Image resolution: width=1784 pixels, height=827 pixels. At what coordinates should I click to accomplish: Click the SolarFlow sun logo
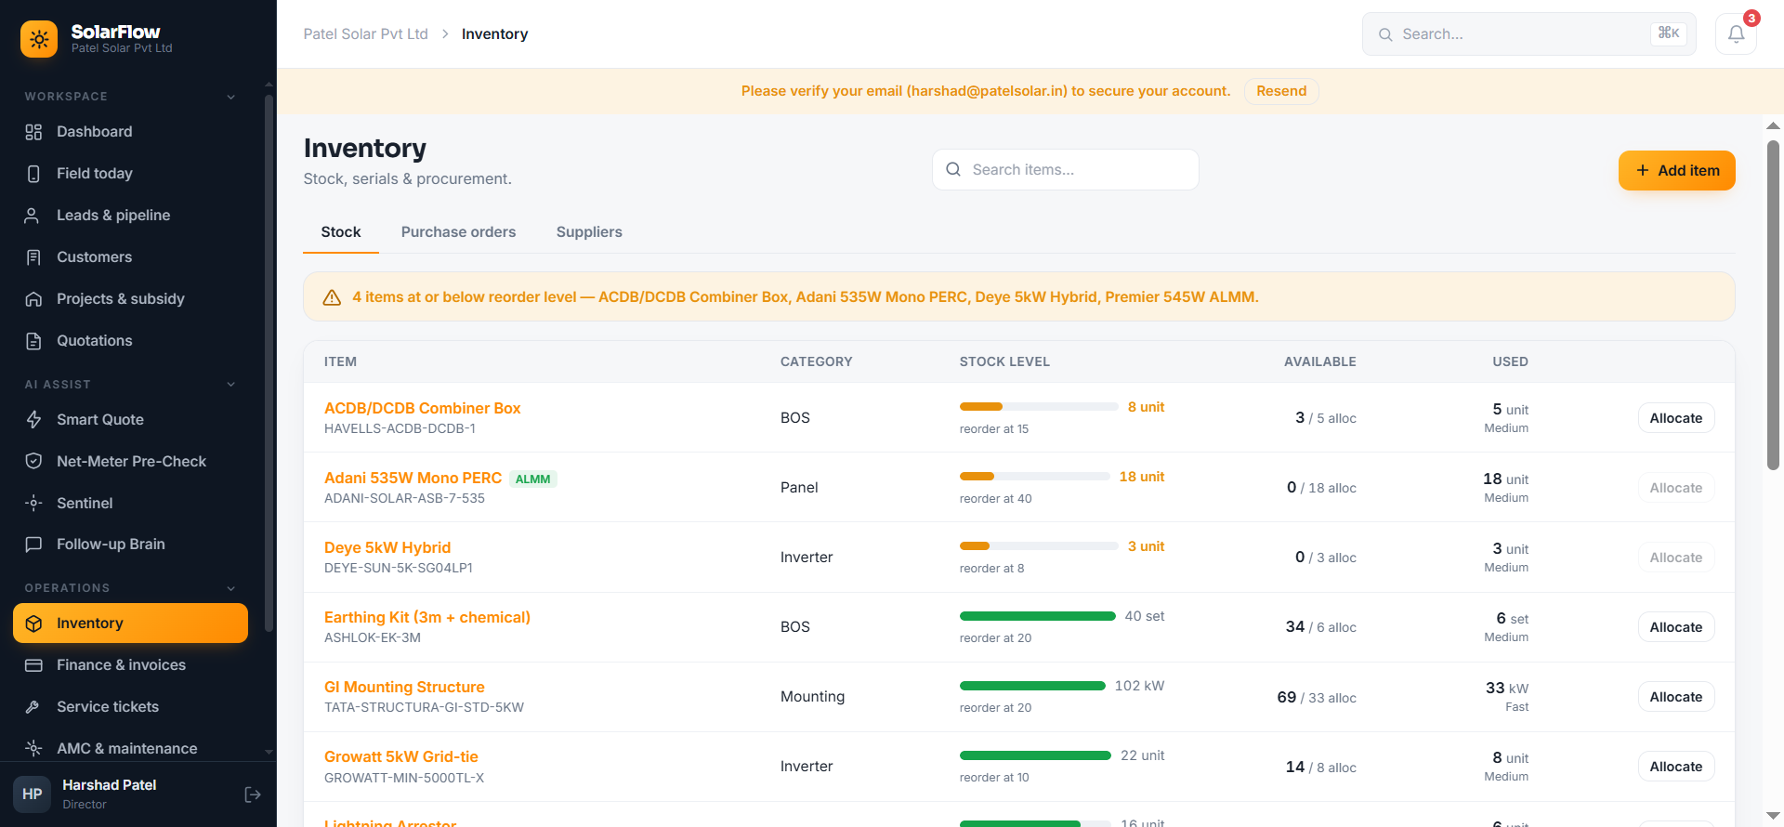(39, 39)
